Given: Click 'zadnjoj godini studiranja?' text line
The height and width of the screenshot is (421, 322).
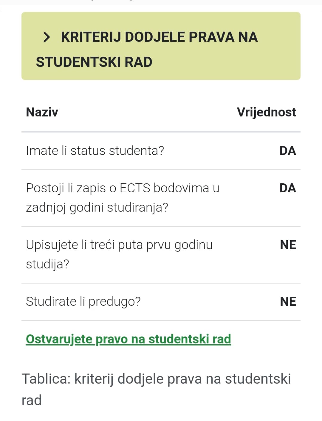Looking at the screenshot, I should click(97, 207).
